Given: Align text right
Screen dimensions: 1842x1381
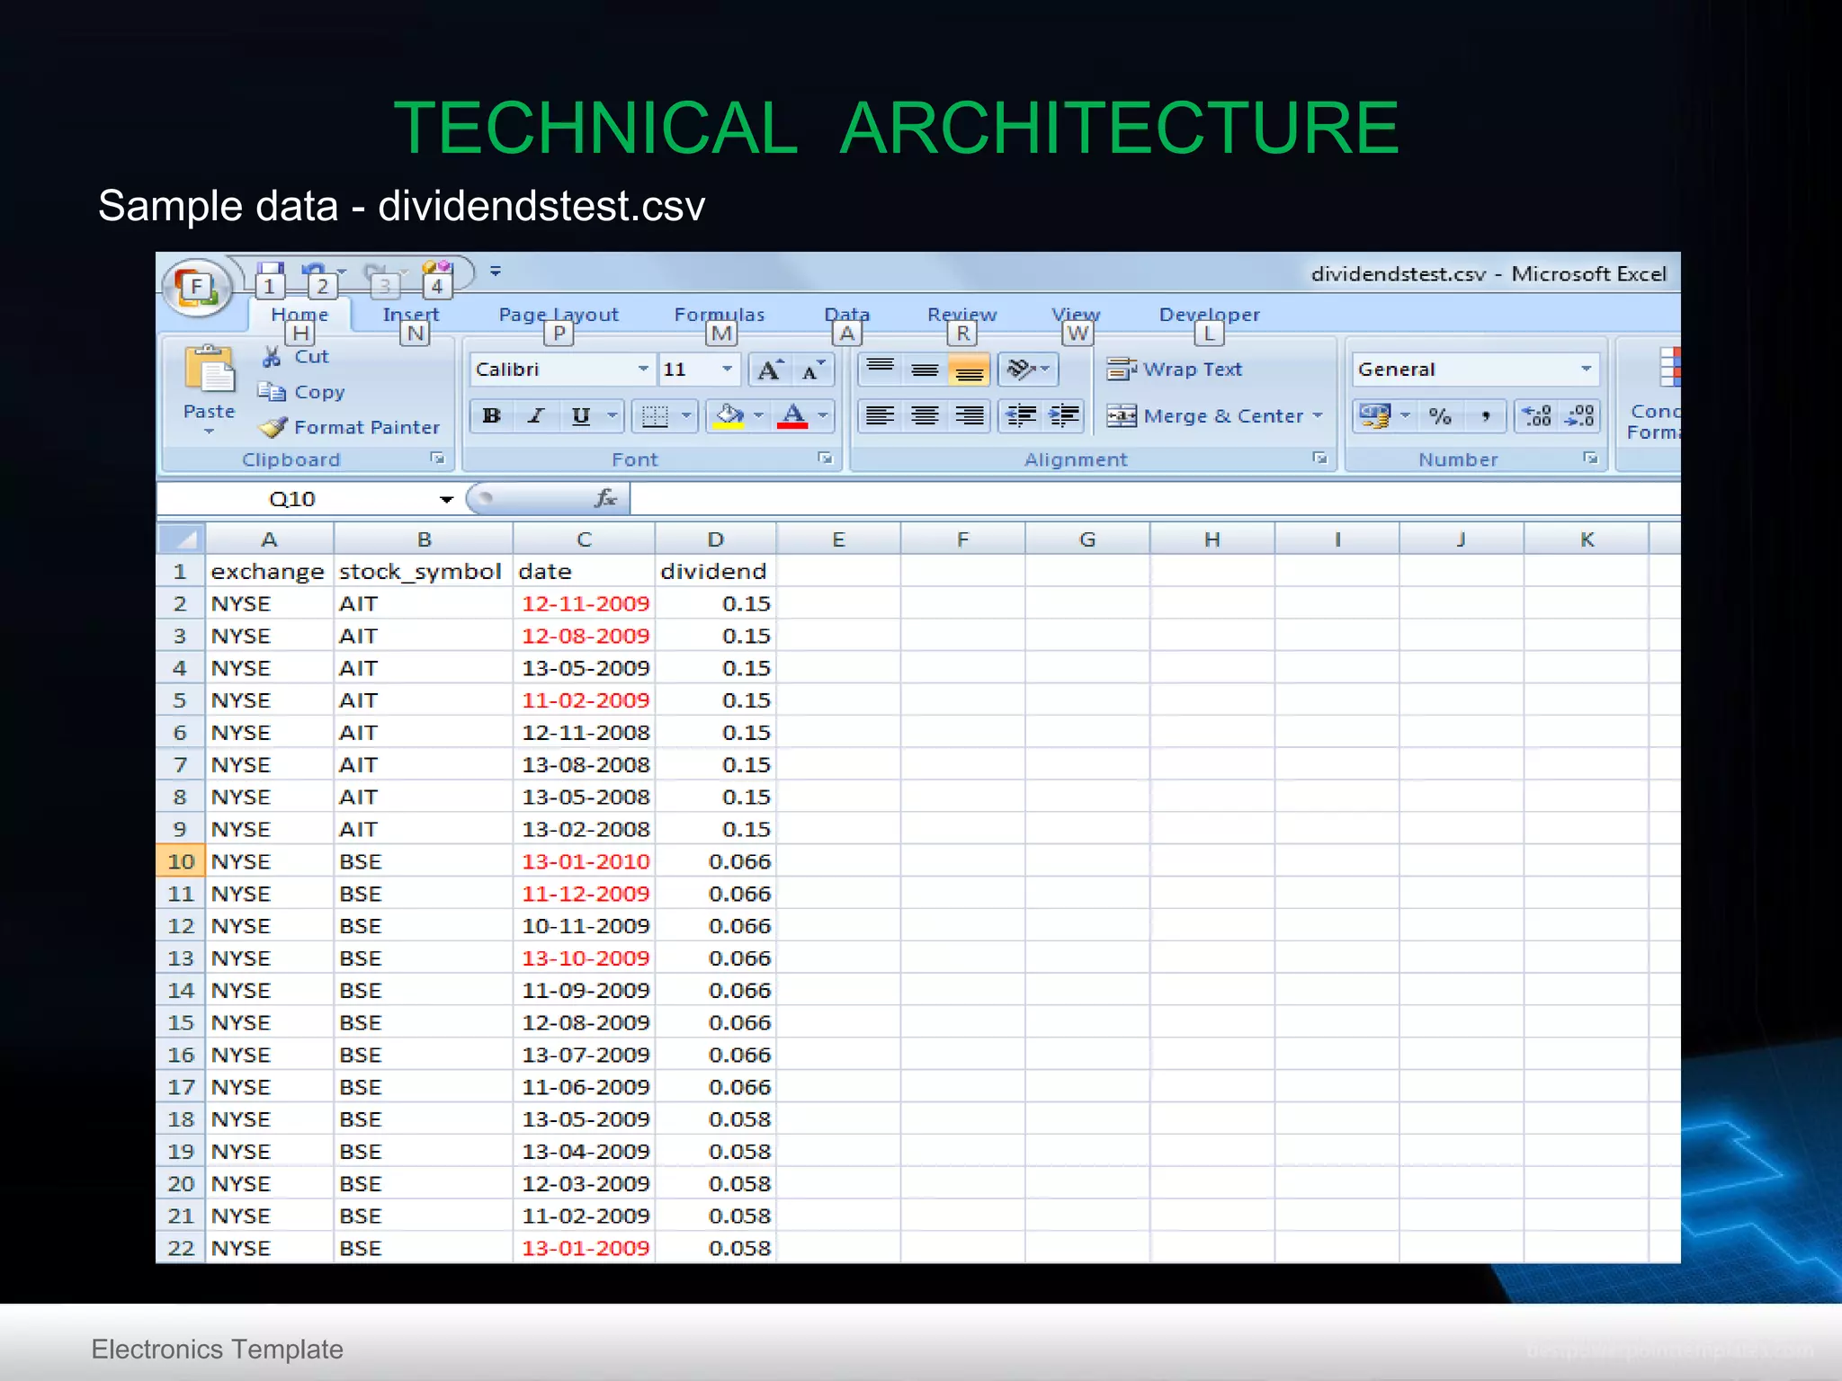Looking at the screenshot, I should click(969, 415).
